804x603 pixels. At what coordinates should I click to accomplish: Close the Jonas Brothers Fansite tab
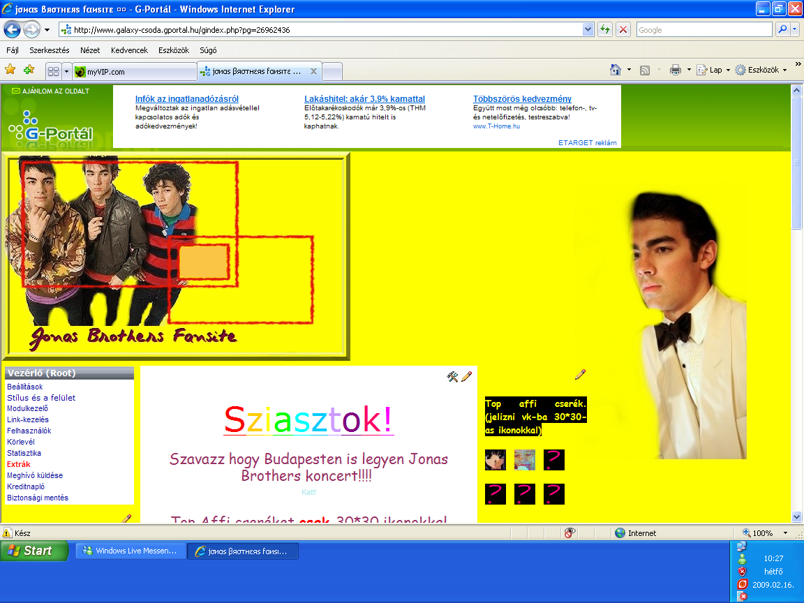tap(313, 71)
